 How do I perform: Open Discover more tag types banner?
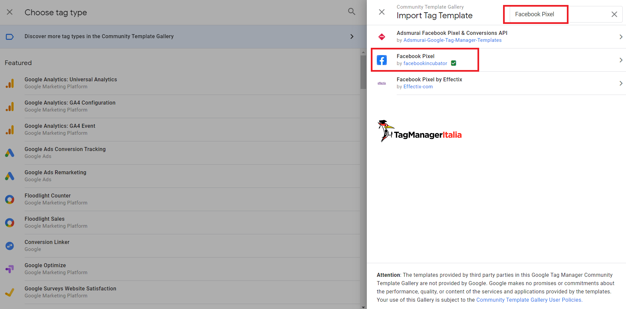tap(183, 37)
